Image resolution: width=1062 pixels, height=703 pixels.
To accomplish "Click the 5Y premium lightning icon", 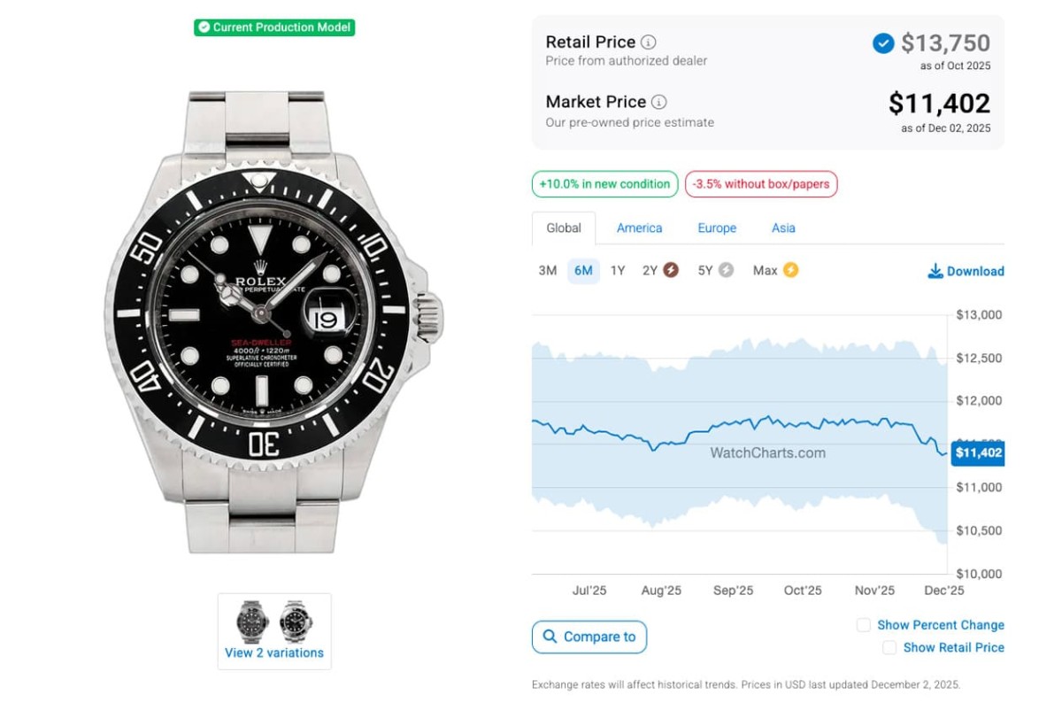I will [x=726, y=270].
